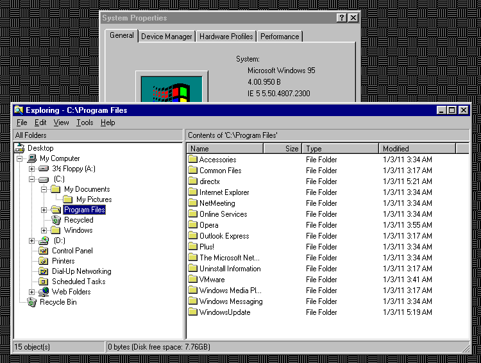This screenshot has height=363, width=481.
Task: Sort contents by Type column header
Action: pyautogui.click(x=341, y=149)
